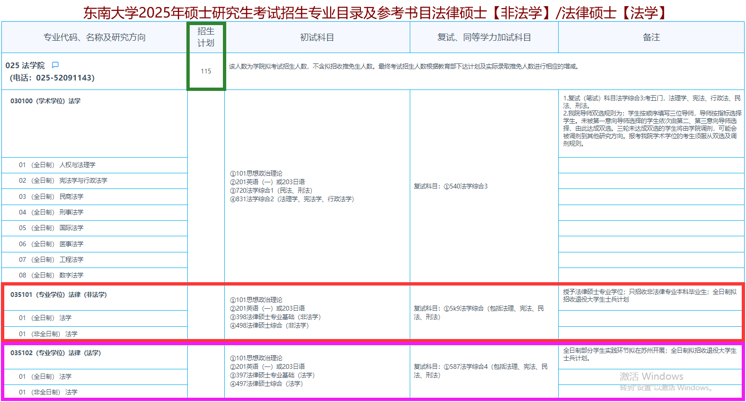Click ③397法律硕士专业基础 (法学)
The image size is (746, 402).
[x=272, y=375]
